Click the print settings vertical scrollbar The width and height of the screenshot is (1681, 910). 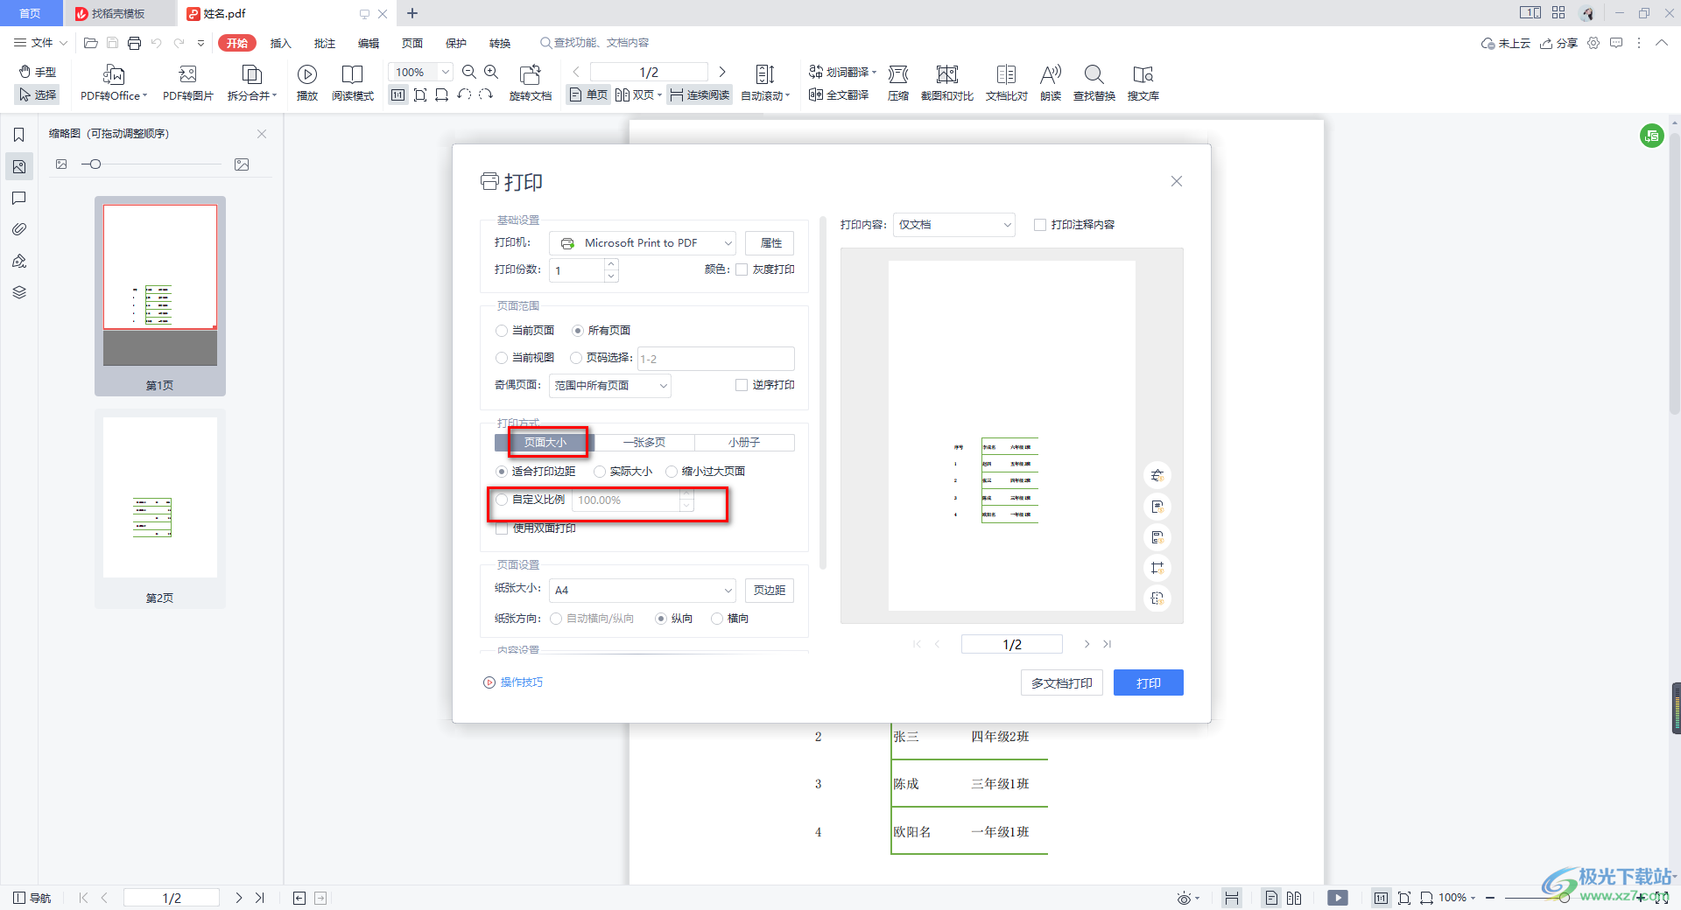point(822,392)
